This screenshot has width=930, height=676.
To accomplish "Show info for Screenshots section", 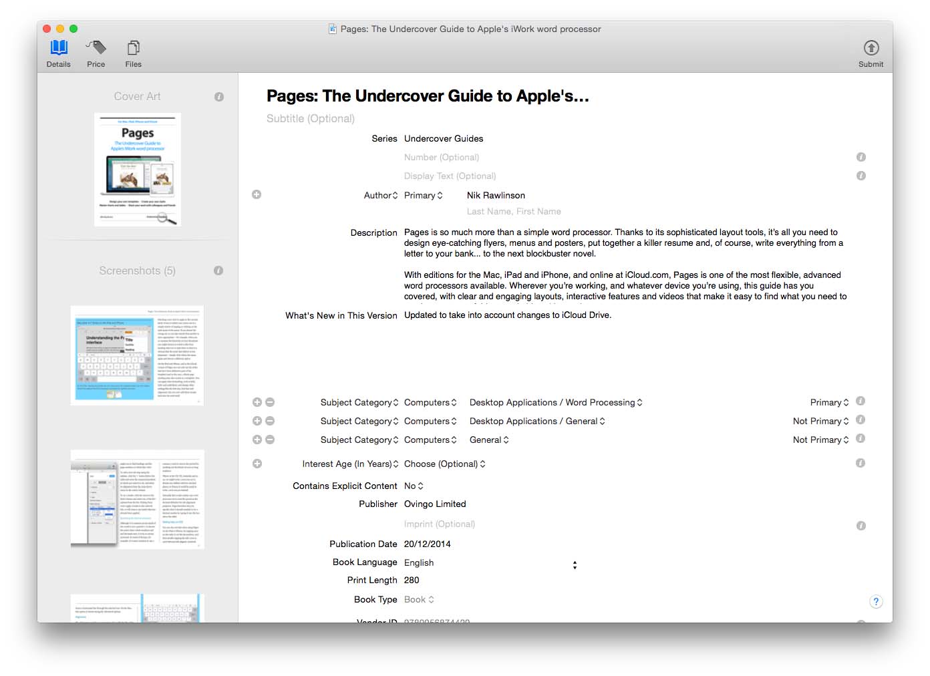I will pos(218,271).
